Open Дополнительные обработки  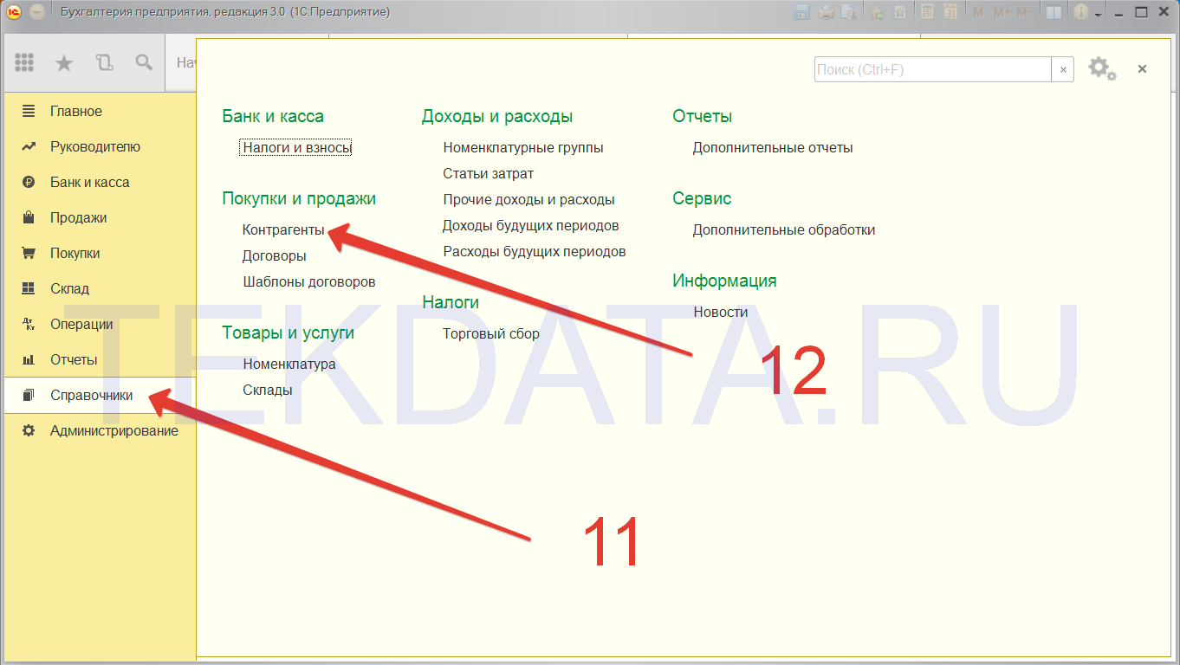pyautogui.click(x=784, y=229)
